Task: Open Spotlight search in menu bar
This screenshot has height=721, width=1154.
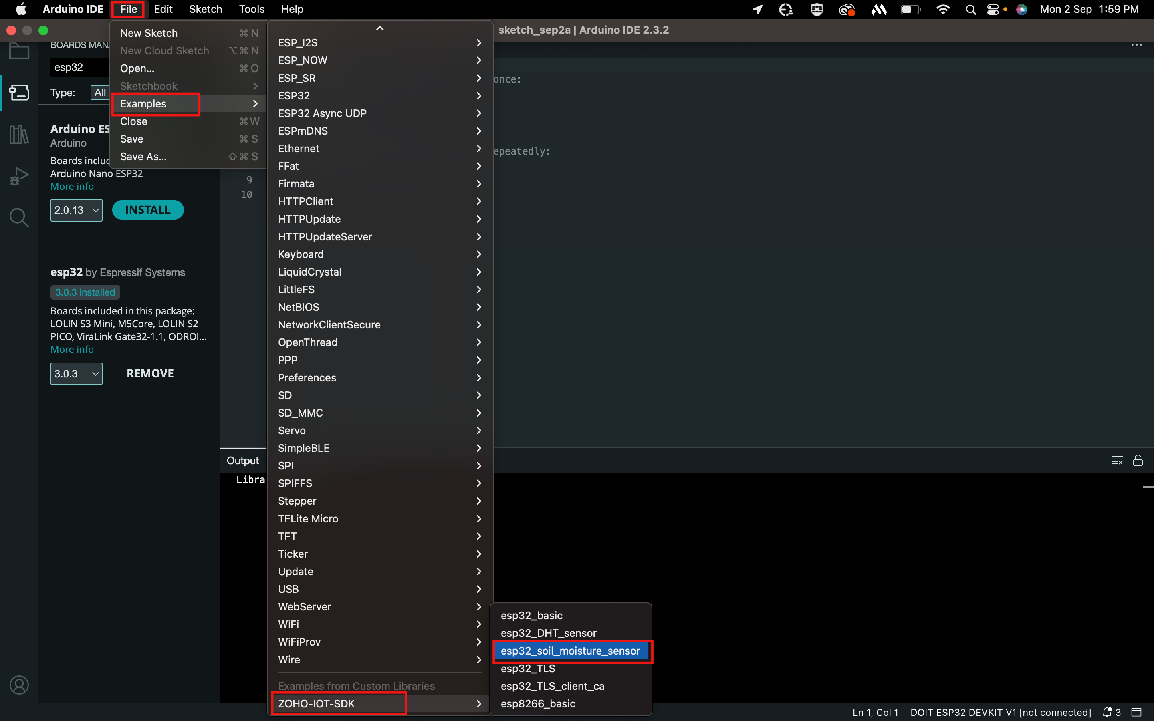Action: tap(970, 10)
